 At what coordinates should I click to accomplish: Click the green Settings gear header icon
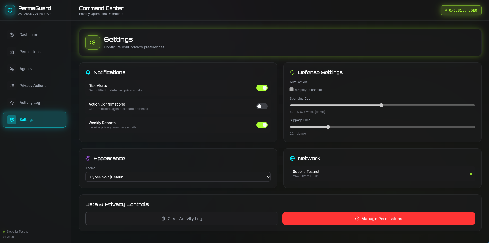pos(93,42)
